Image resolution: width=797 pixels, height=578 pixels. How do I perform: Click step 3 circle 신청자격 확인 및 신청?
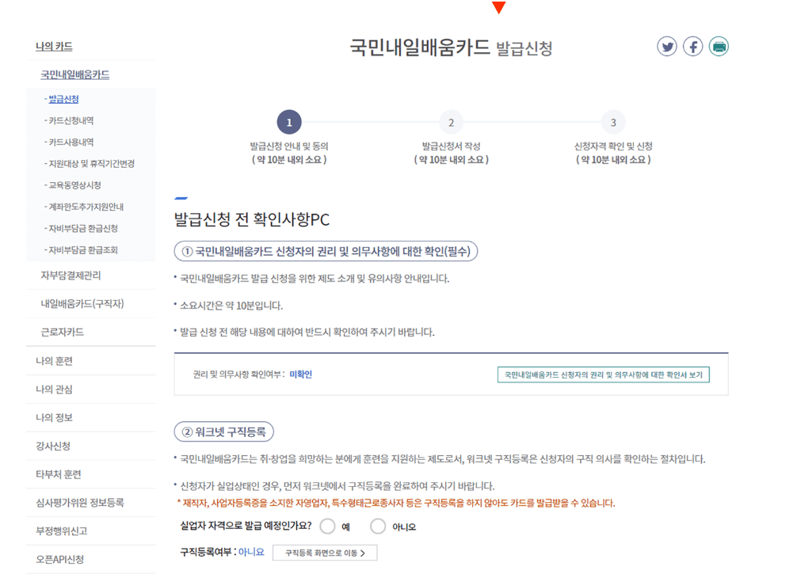pos(612,122)
